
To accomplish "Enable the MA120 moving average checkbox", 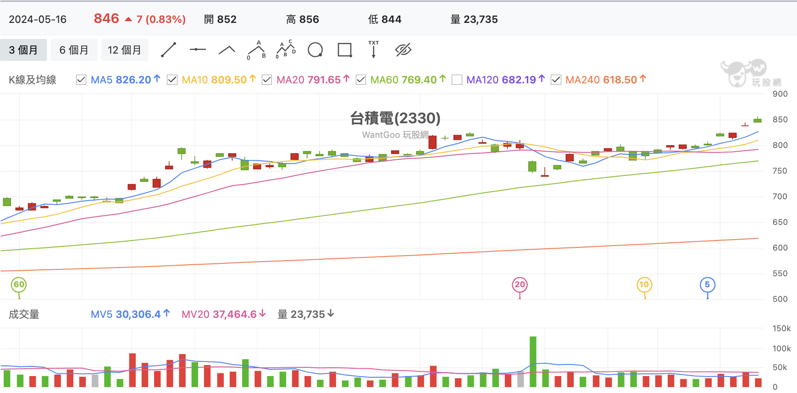I will click(457, 80).
